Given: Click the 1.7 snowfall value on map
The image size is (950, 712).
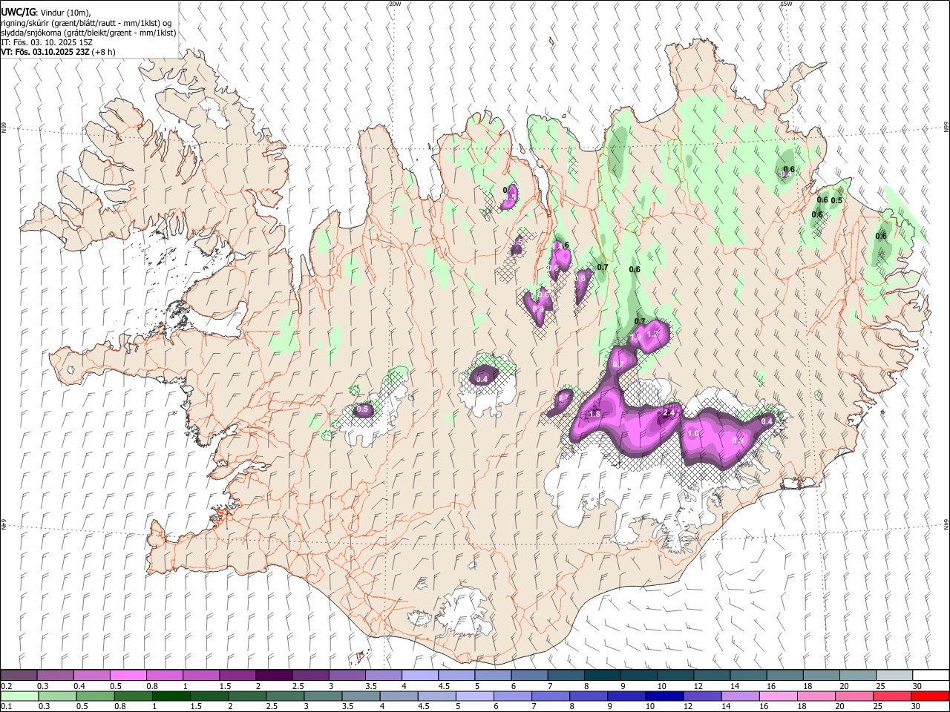Looking at the screenshot, I should tap(563, 398).
